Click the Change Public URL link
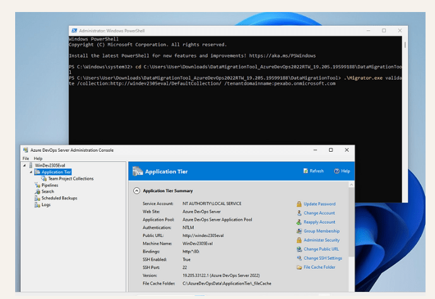The width and height of the screenshot is (435, 299). [321, 249]
